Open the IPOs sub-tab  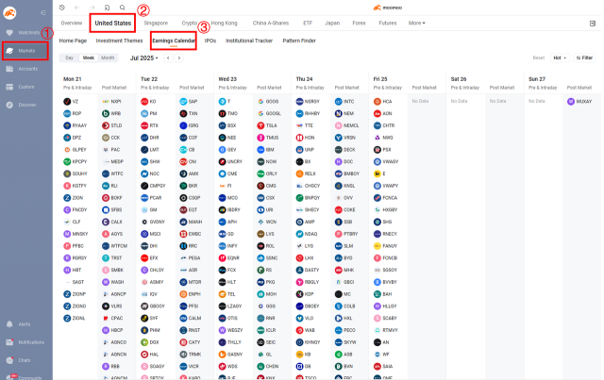click(x=210, y=41)
